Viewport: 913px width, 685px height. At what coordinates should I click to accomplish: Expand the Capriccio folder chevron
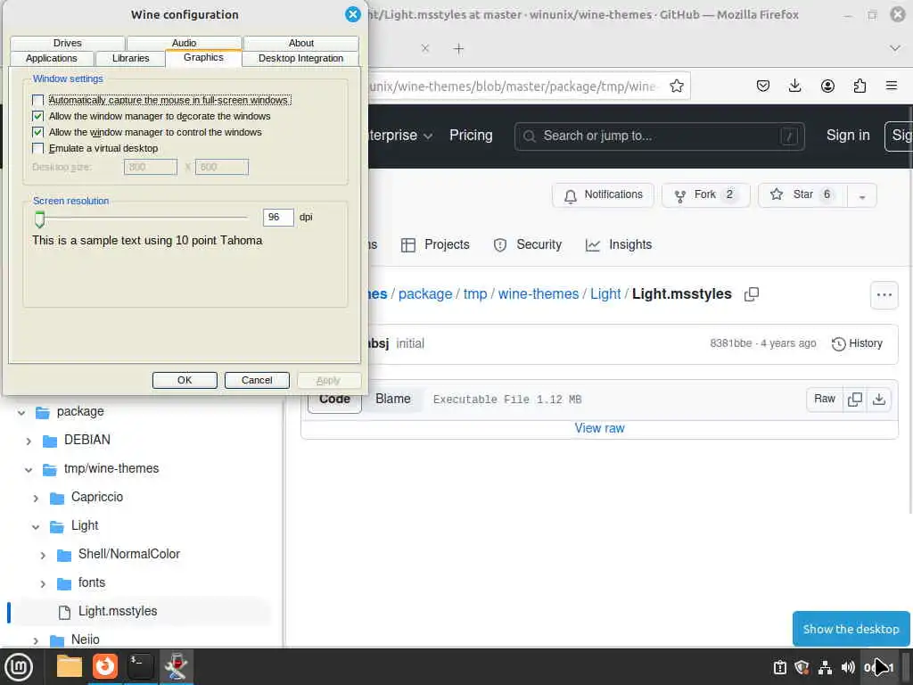click(x=36, y=498)
